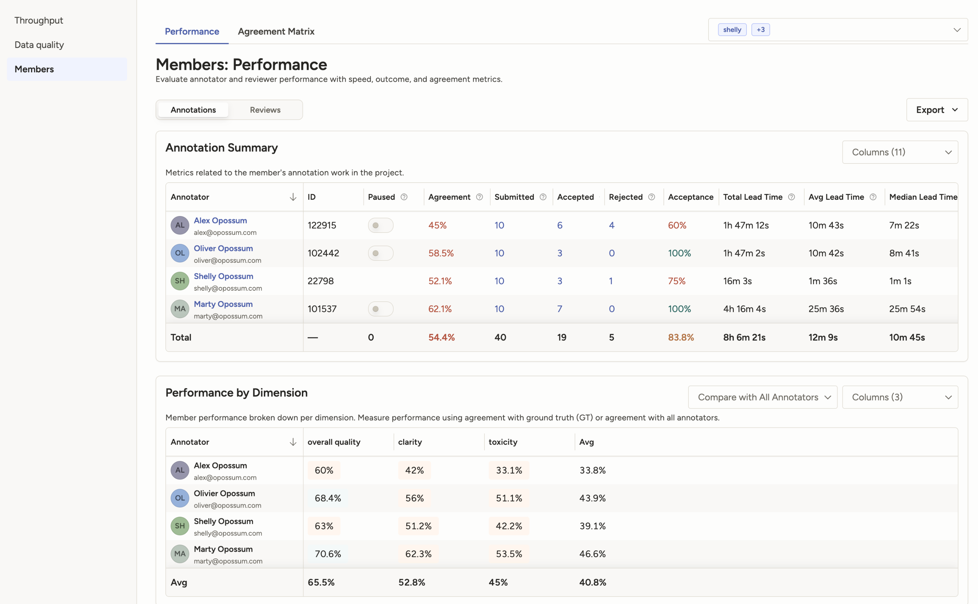Screen dimensions: 978x604
Task: Click sort arrow in Performance by Dimension Annotator header
Action: [x=293, y=442]
